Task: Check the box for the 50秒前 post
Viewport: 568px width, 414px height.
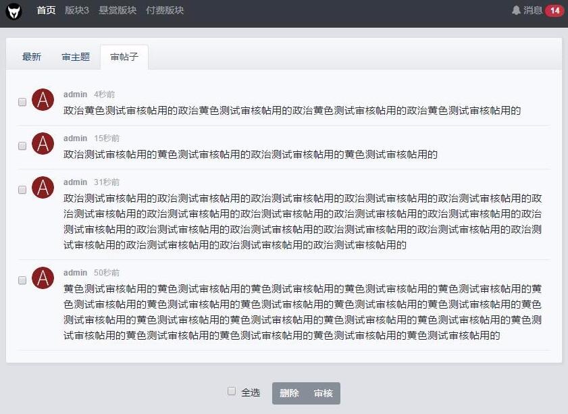Action: (x=22, y=280)
